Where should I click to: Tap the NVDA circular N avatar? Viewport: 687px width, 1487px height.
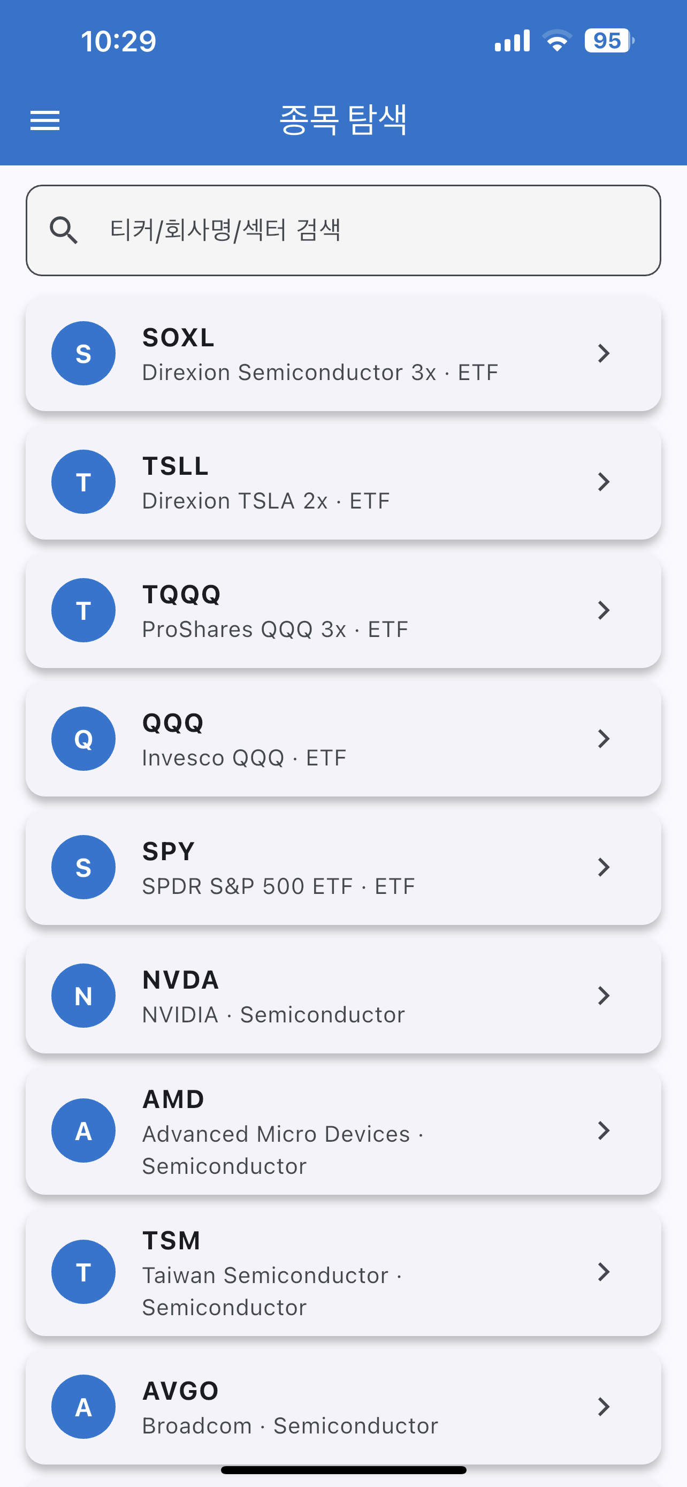coord(83,996)
